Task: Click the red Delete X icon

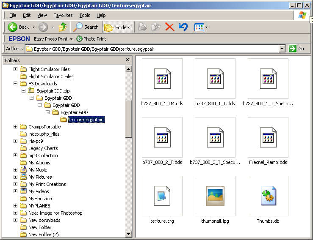Action: point(169,27)
